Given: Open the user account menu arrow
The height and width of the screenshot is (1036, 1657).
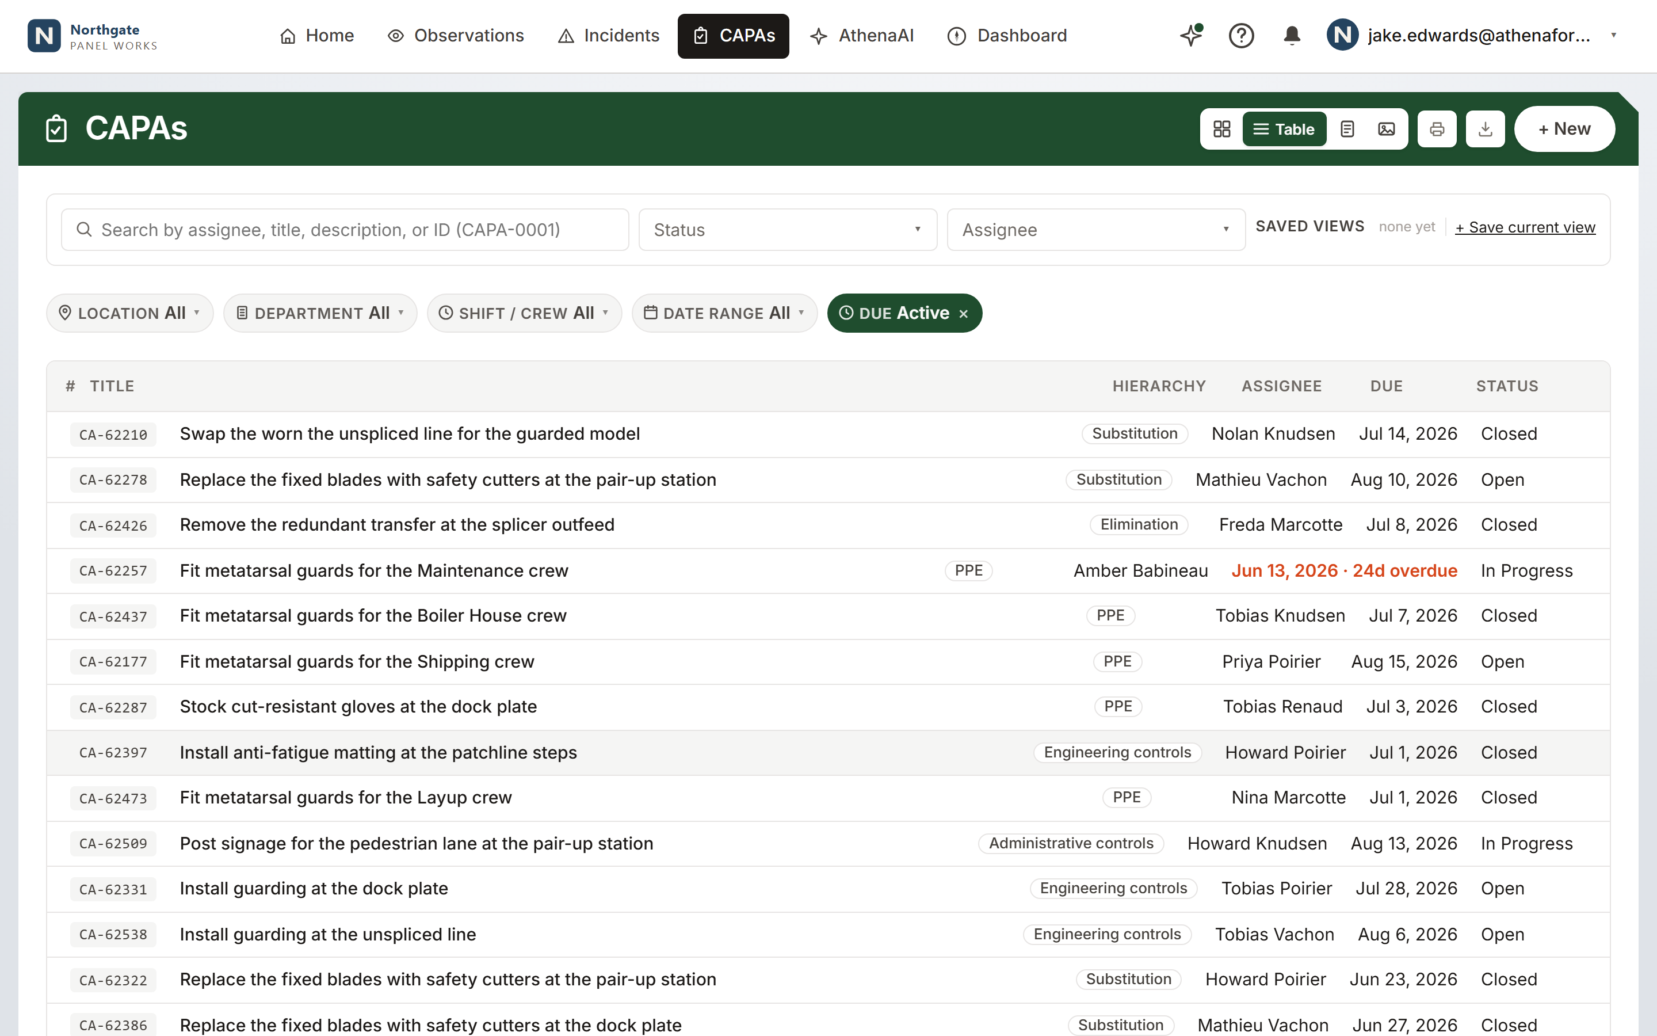Looking at the screenshot, I should click(x=1614, y=35).
